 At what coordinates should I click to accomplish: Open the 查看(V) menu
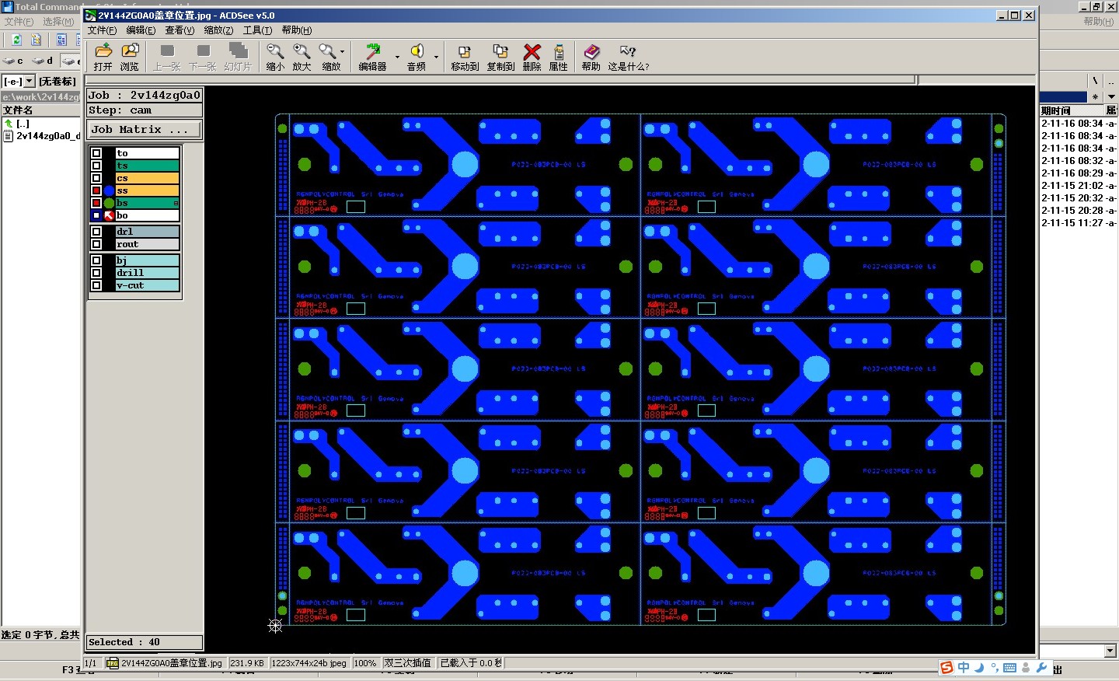click(x=180, y=30)
